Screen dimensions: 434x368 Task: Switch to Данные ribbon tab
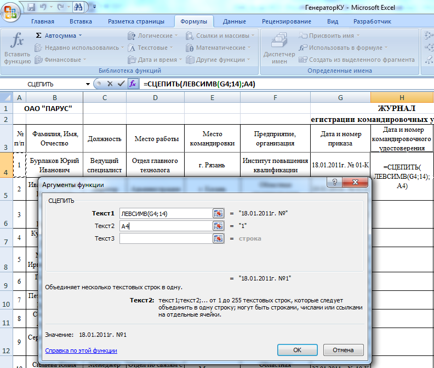[x=234, y=21]
